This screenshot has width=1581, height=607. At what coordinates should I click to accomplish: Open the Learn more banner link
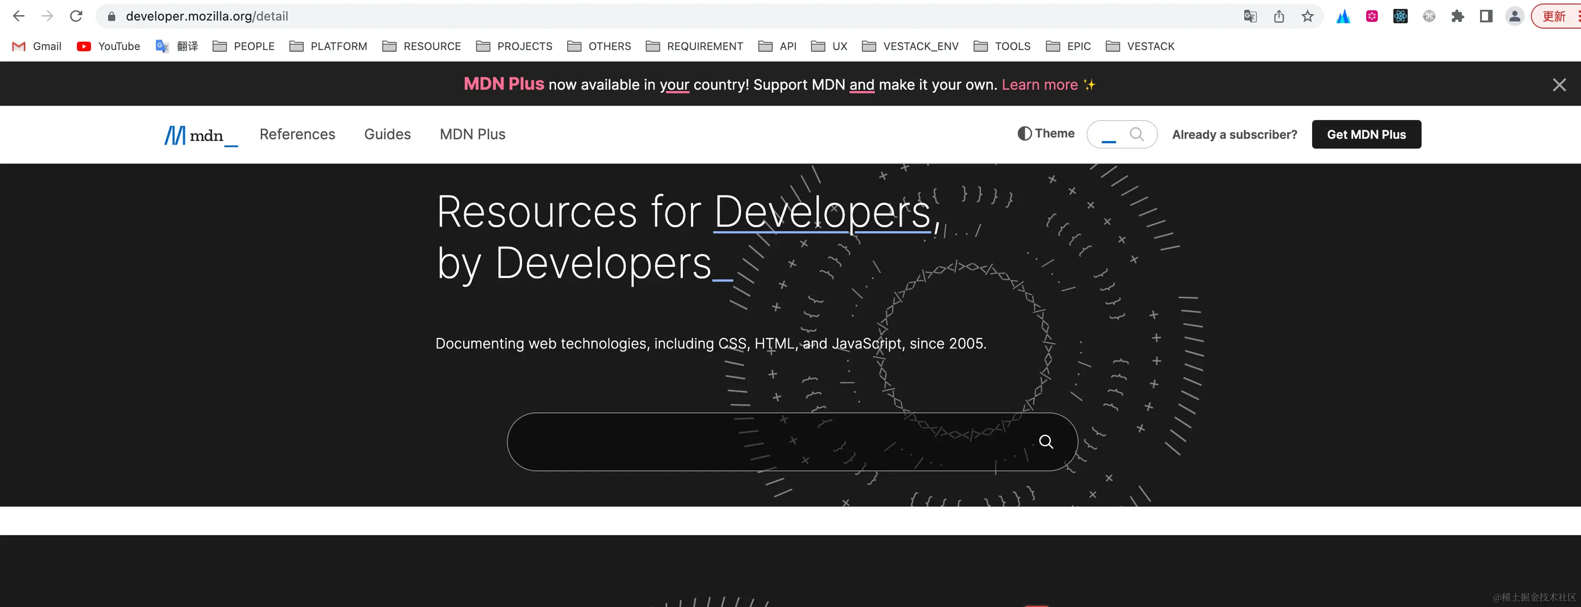(1039, 85)
